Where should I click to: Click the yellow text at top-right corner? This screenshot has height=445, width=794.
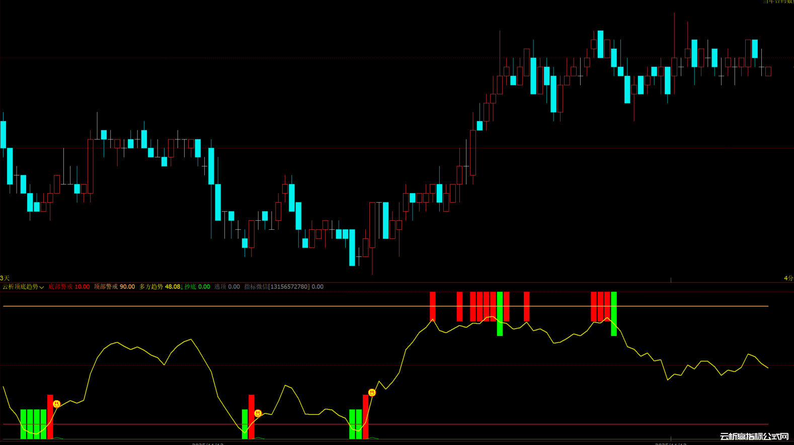point(777,2)
